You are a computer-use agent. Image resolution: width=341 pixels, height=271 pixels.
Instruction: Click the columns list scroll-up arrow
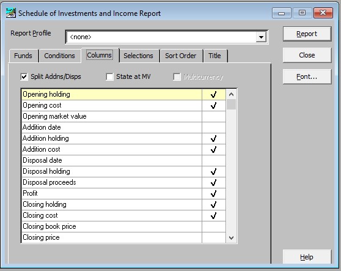pyautogui.click(x=231, y=94)
